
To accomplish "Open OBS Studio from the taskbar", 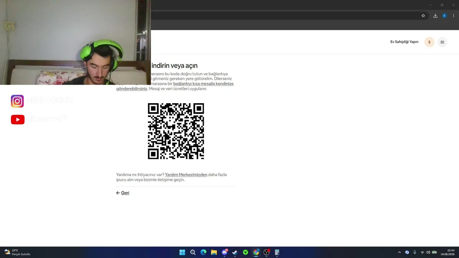I will (x=266, y=252).
